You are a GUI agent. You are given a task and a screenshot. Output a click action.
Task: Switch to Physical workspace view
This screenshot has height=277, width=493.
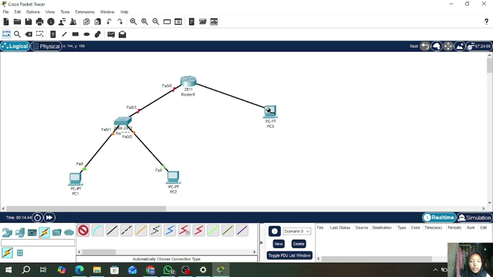pyautogui.click(x=46, y=46)
